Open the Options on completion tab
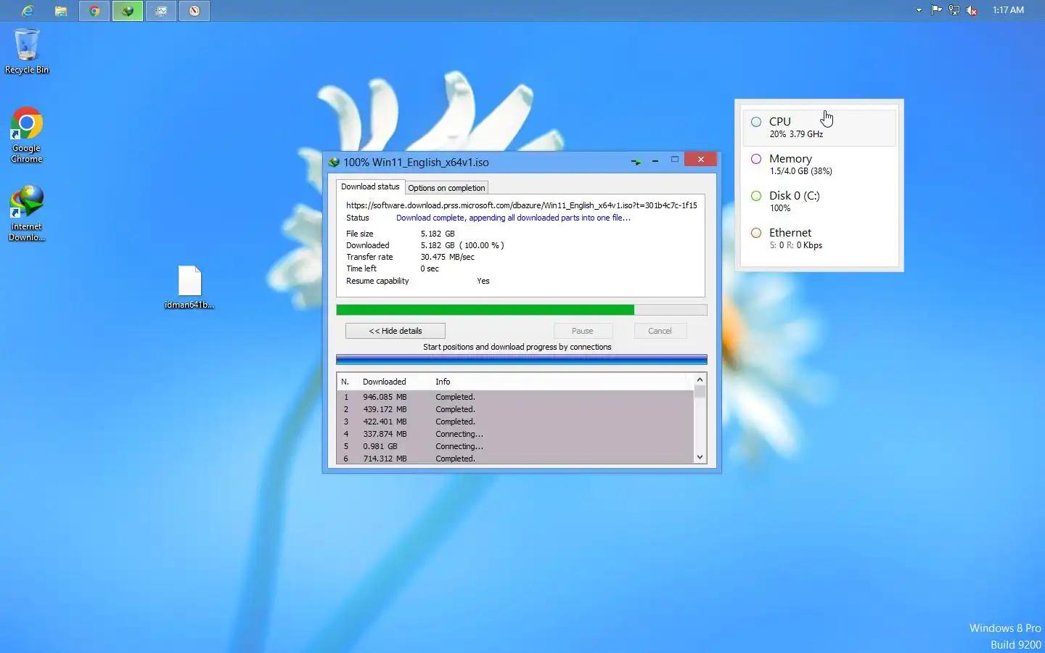This screenshot has height=653, width=1045. click(x=446, y=188)
